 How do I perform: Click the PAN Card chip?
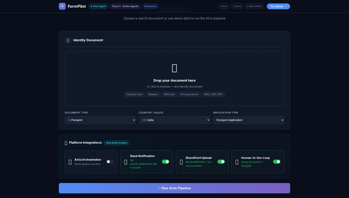[x=169, y=94]
